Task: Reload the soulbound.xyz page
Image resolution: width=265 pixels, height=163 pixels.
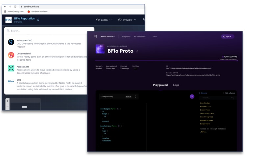Action: tap(15, 7)
